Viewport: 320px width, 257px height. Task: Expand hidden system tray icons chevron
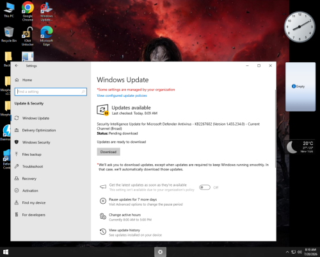point(287,252)
